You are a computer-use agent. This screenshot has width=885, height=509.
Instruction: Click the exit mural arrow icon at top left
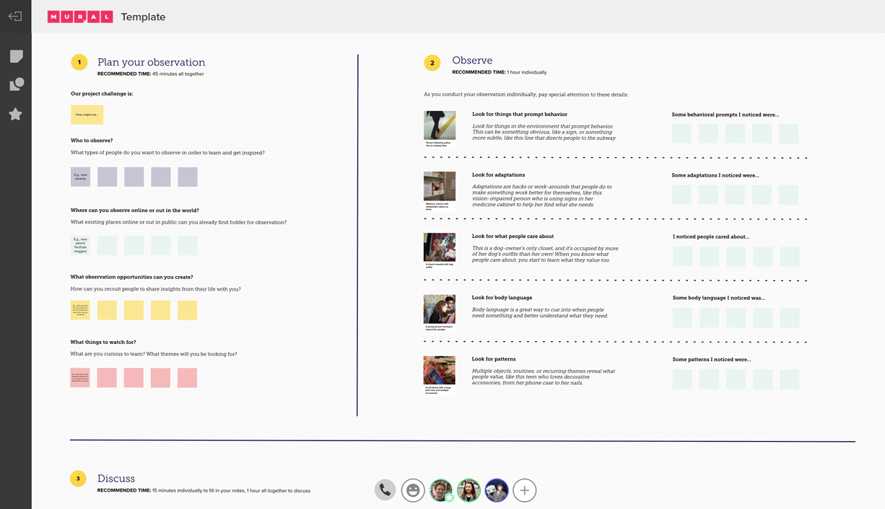coord(15,16)
